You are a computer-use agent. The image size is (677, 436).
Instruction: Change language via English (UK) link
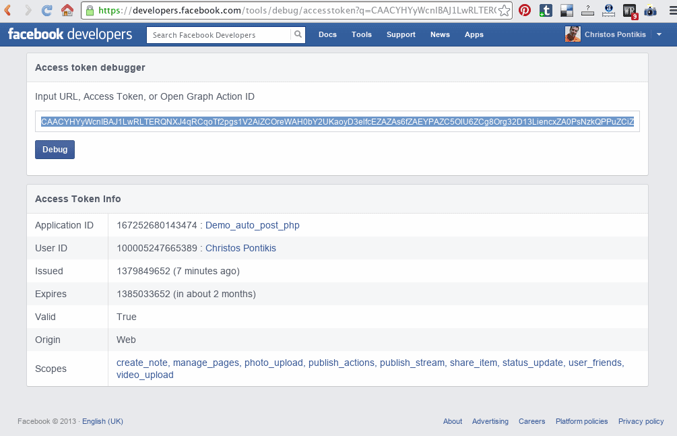pos(103,421)
